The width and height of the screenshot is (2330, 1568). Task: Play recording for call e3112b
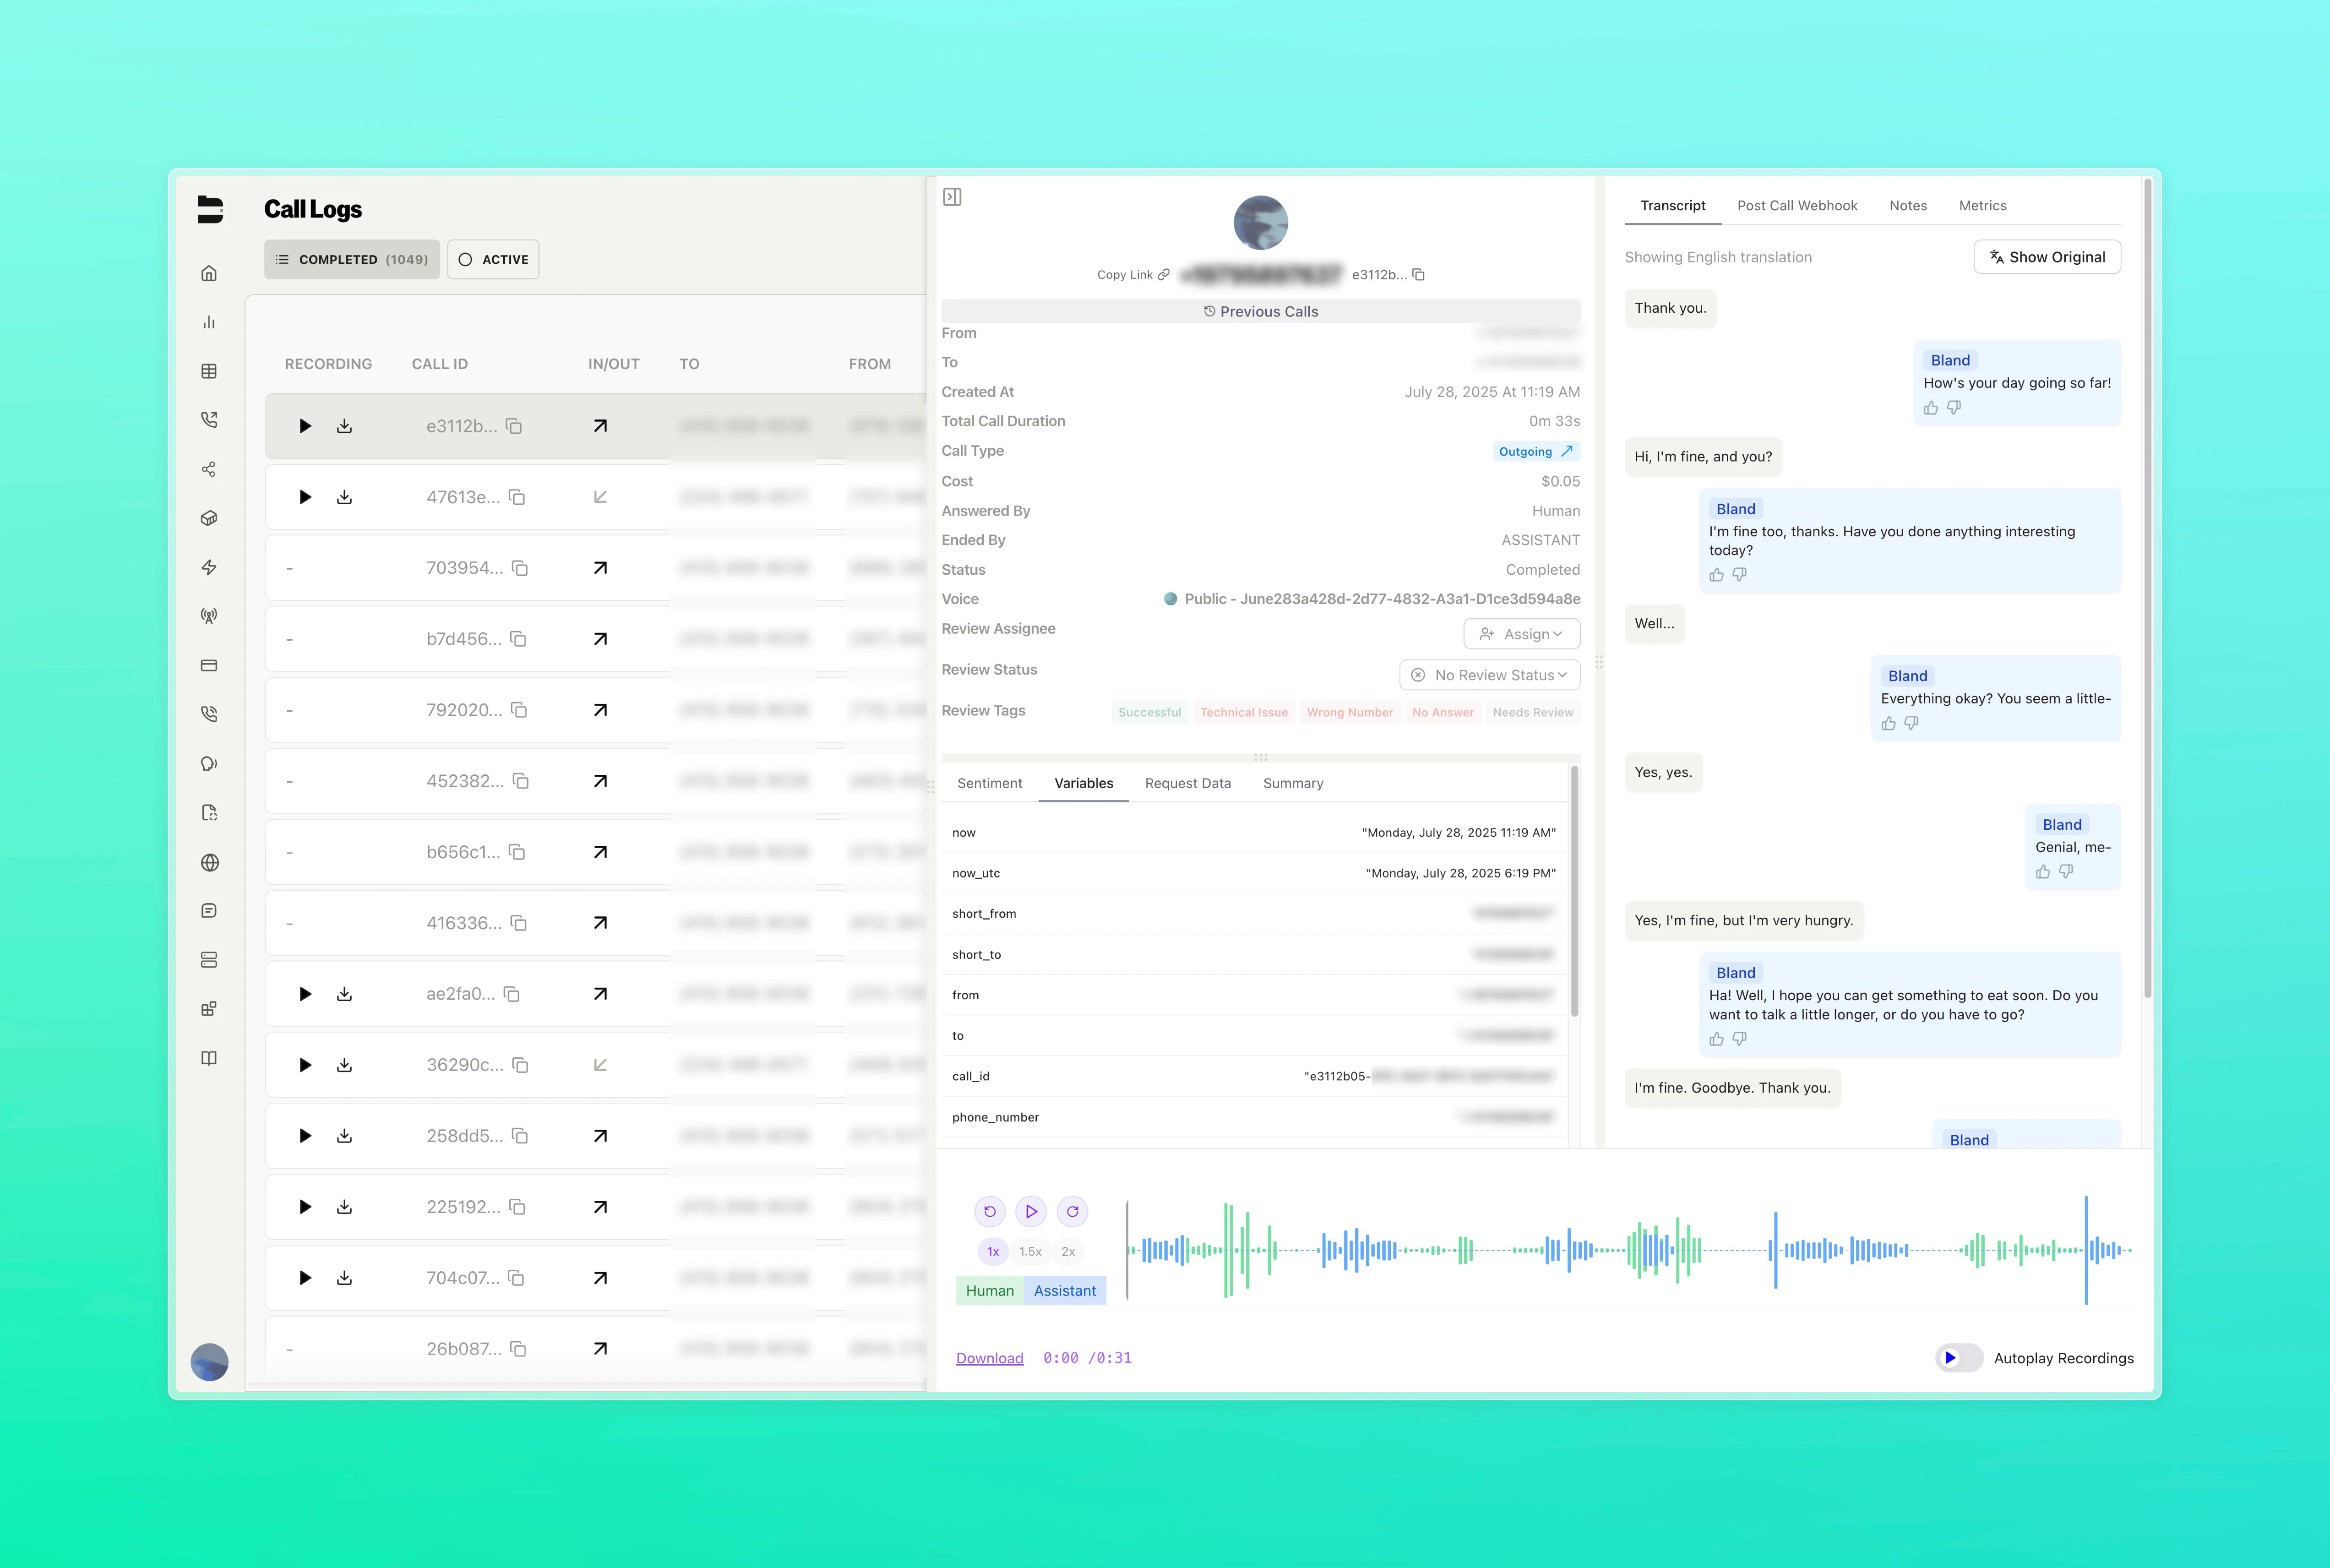(305, 426)
